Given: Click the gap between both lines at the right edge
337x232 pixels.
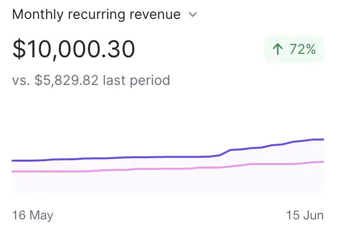Looking at the screenshot, I should click(318, 151).
